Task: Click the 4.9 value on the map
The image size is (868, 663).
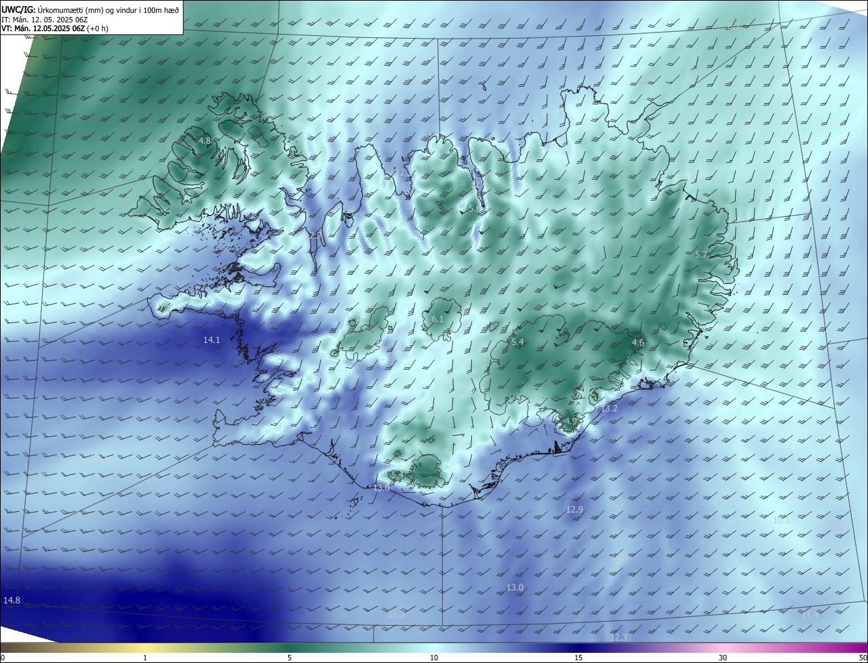Action: coord(570,421)
